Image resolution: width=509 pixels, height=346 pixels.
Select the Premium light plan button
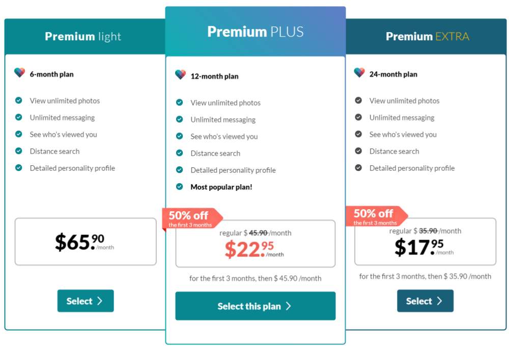tap(86, 301)
